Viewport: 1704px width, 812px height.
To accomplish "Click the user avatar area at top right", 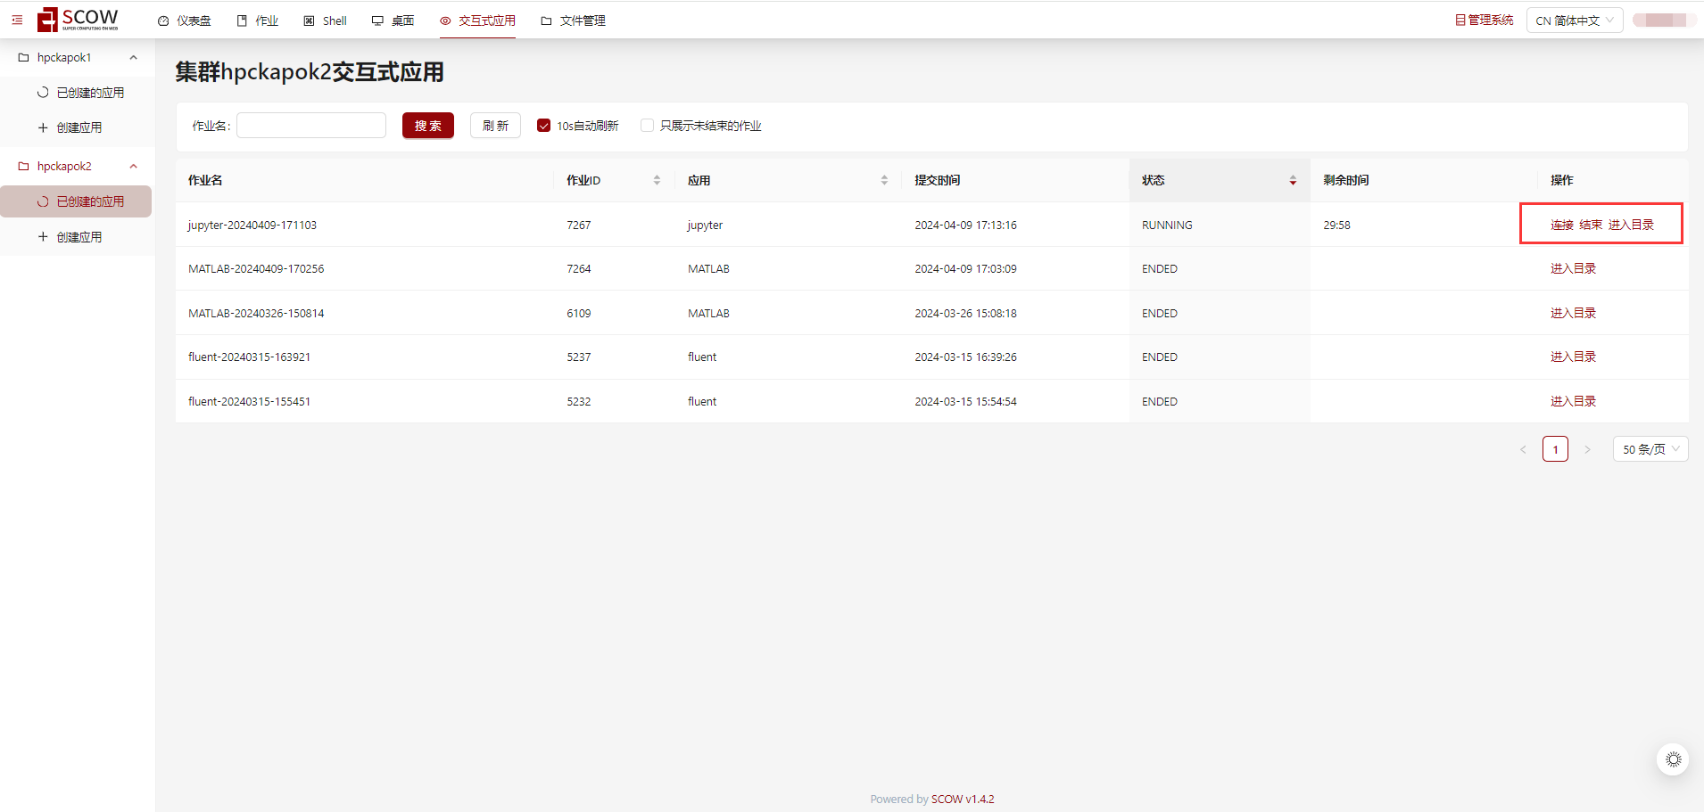I will (x=1665, y=20).
